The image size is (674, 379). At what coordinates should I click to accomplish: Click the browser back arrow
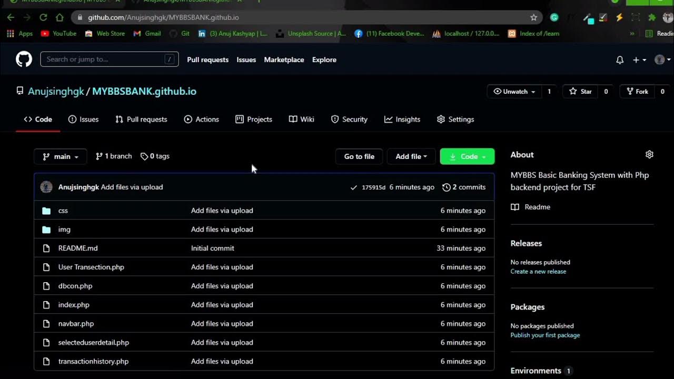coord(11,17)
